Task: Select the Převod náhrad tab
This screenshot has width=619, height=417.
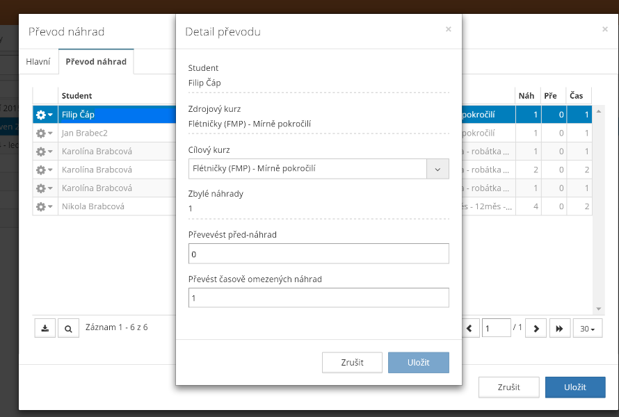Action: click(96, 62)
